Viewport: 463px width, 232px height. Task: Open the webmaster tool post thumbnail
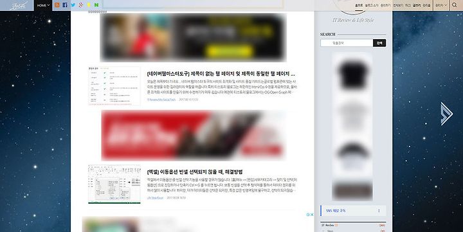pyautogui.click(x=114, y=86)
